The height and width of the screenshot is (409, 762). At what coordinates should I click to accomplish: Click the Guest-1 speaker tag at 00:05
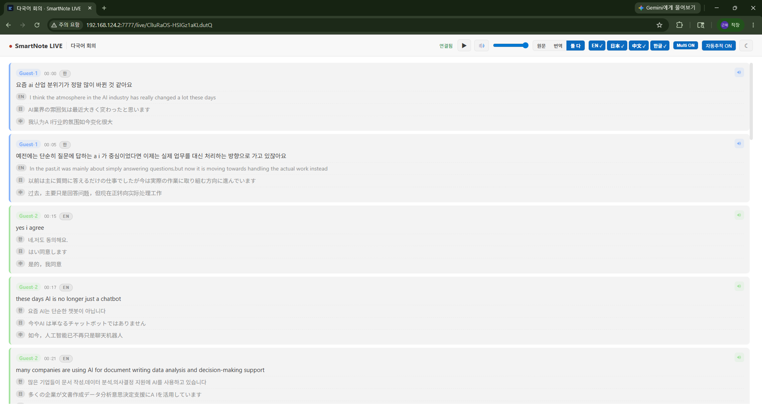[x=28, y=144]
